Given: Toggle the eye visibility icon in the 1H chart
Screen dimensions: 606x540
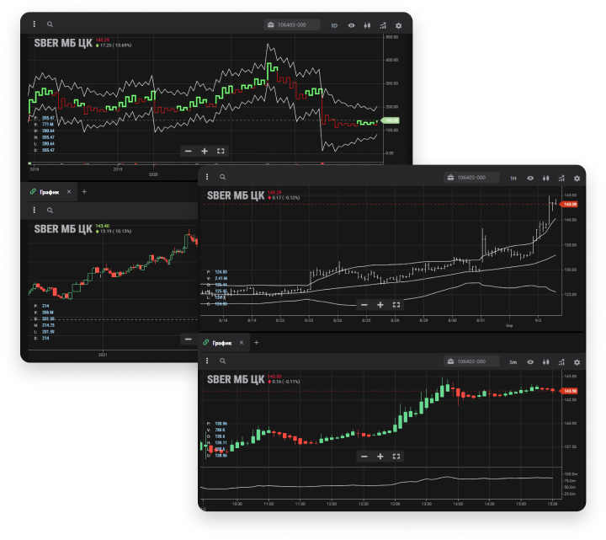Looking at the screenshot, I should pyautogui.click(x=530, y=179).
